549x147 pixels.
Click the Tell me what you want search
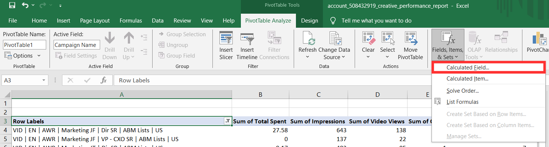376,21
